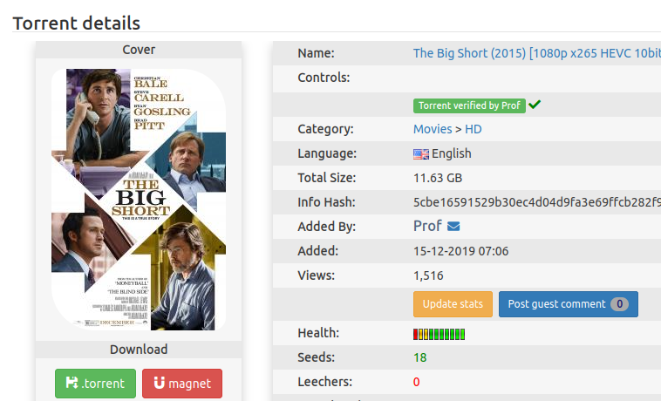Click the Update stats button
661x401 pixels.
pyautogui.click(x=453, y=304)
